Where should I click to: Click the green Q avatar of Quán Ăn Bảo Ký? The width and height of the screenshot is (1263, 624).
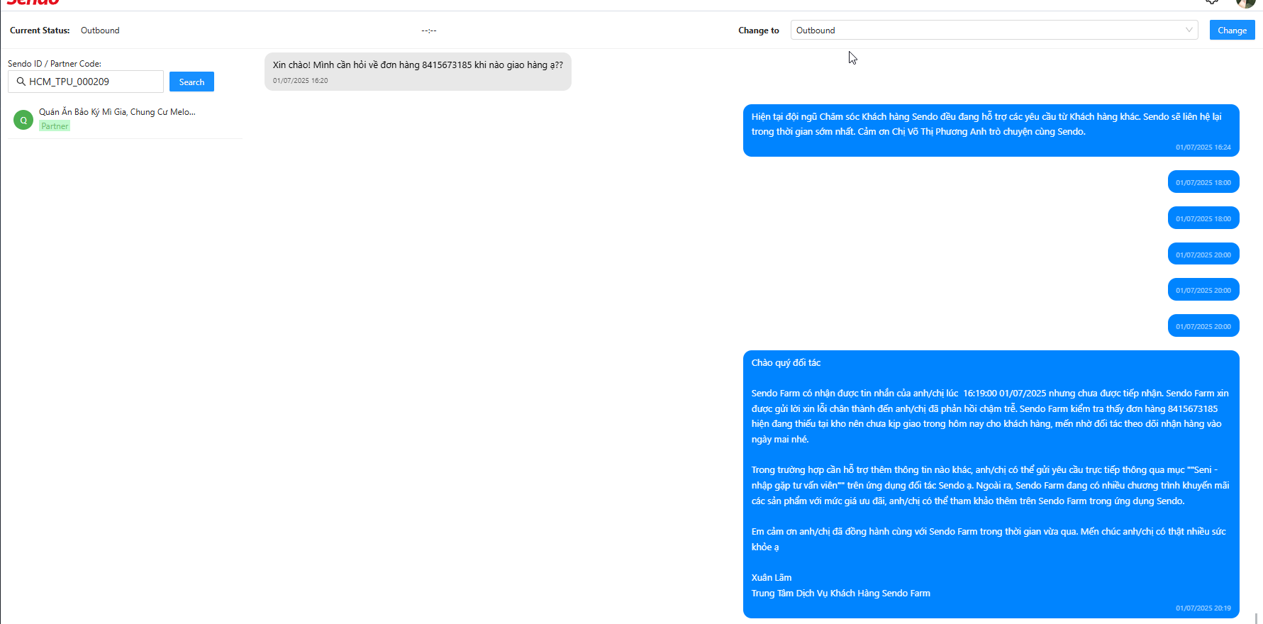23,120
